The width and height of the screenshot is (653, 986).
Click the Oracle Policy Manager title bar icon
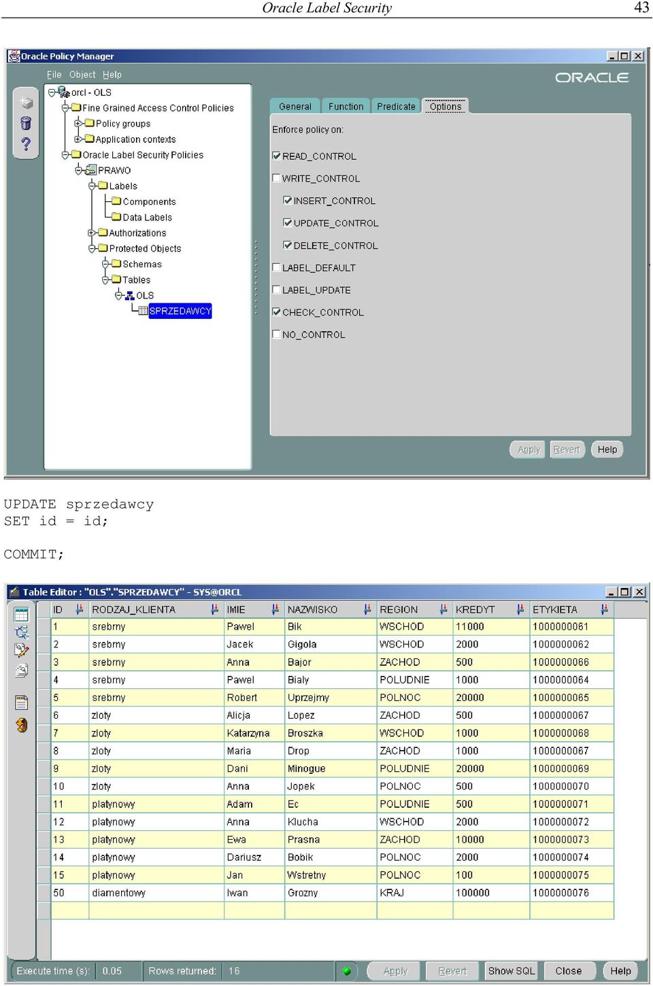click(x=14, y=56)
